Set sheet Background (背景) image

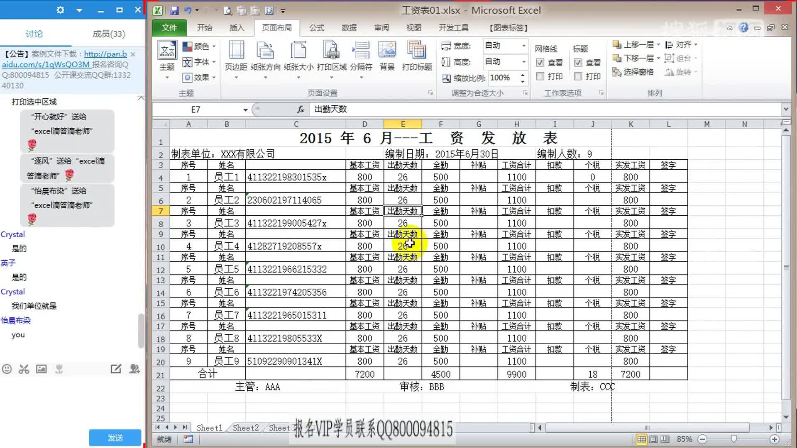point(387,56)
